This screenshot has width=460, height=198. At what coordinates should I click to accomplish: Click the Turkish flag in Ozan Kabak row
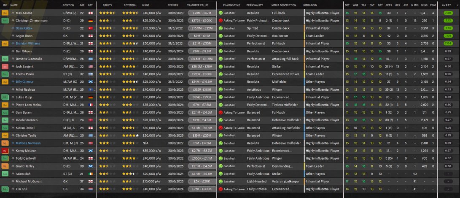click(91, 28)
